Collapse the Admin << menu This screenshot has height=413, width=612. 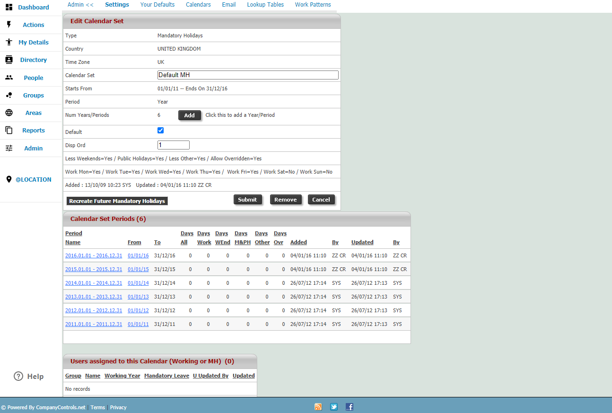pos(80,4)
